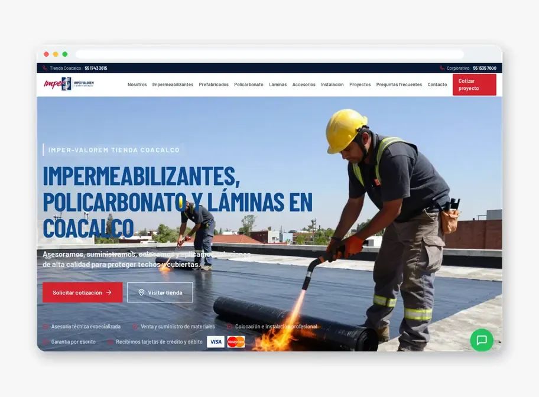
Task: Click the Imper-Valorem Tienda Coacalco label
Action: [114, 150]
